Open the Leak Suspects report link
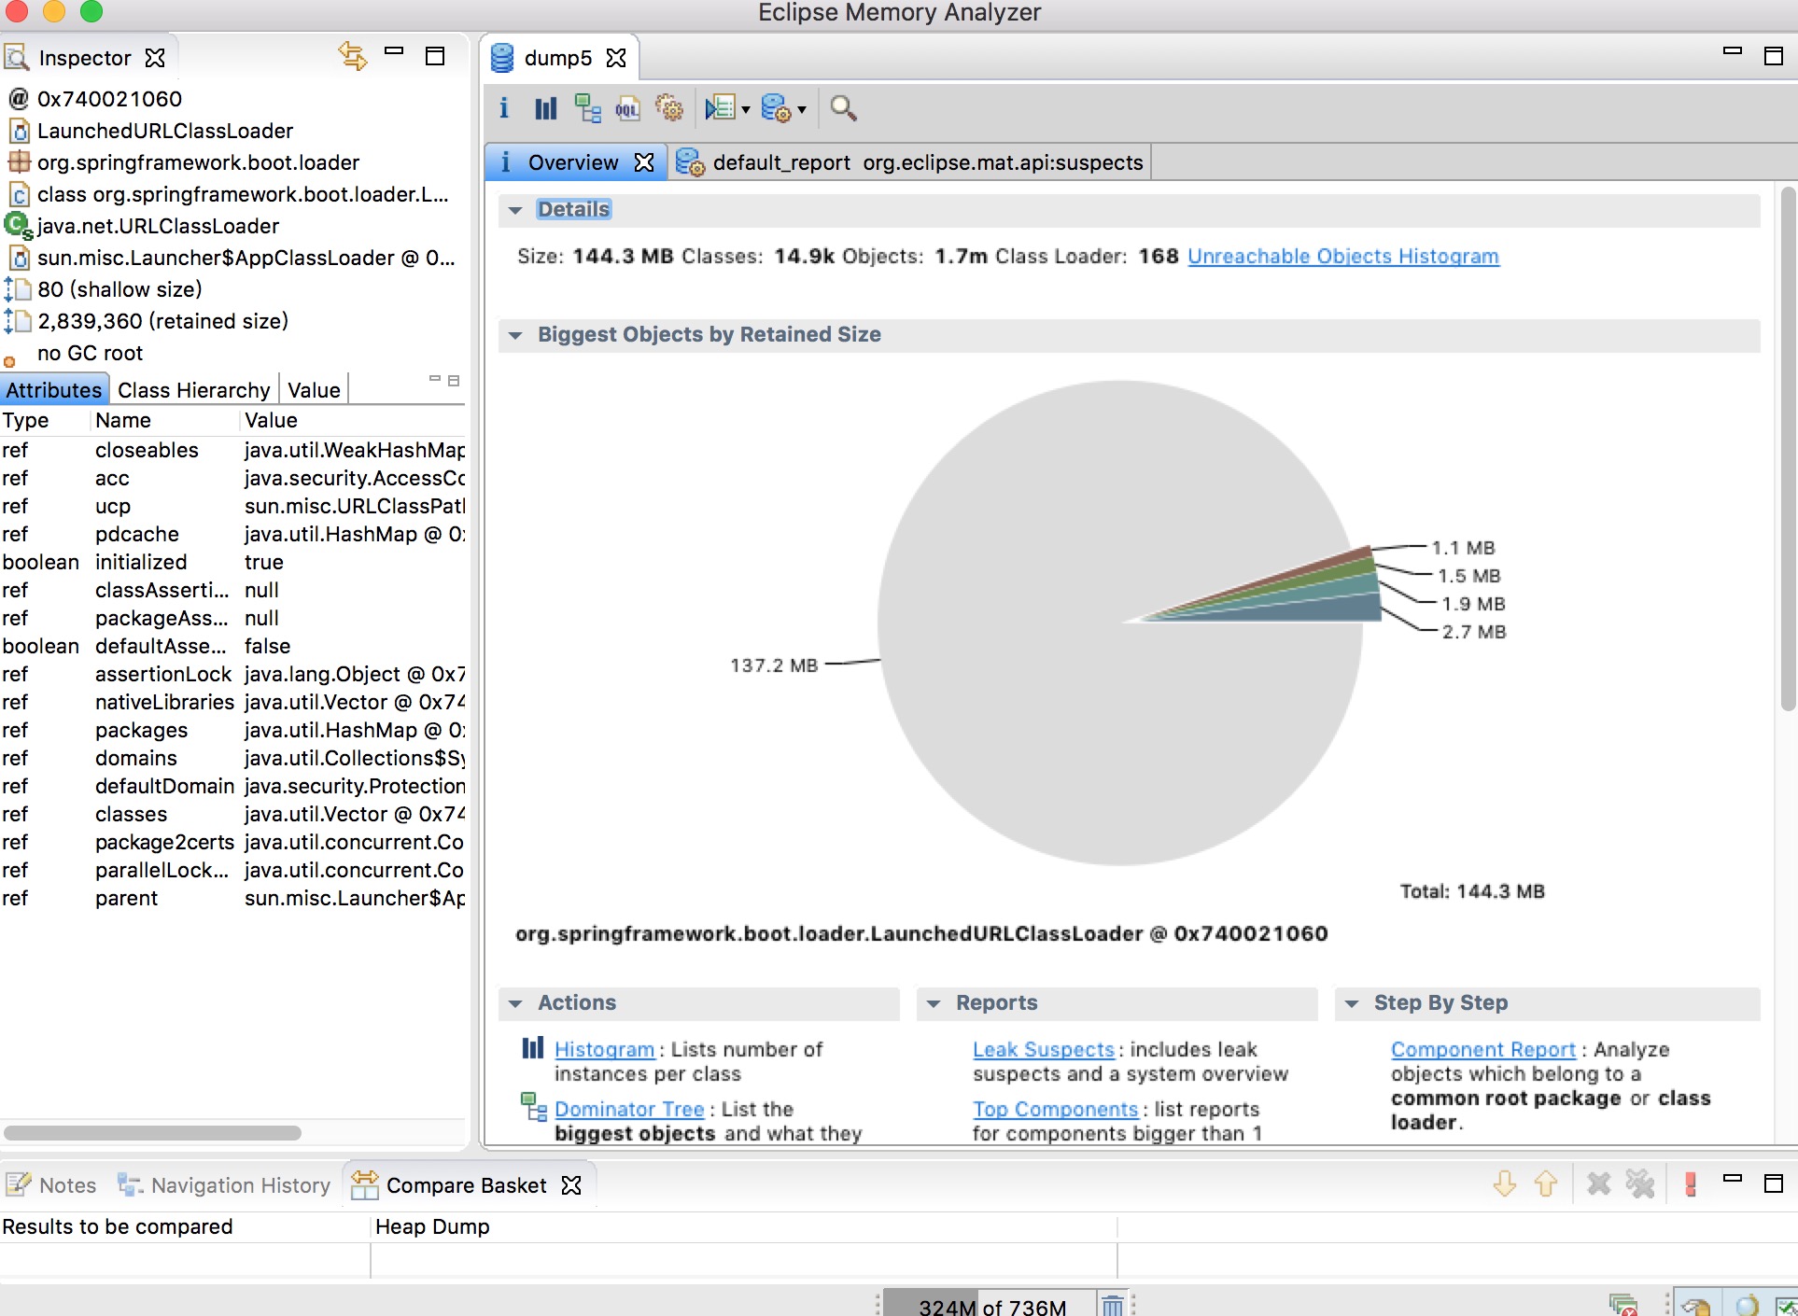The height and width of the screenshot is (1316, 1798). click(1043, 1049)
